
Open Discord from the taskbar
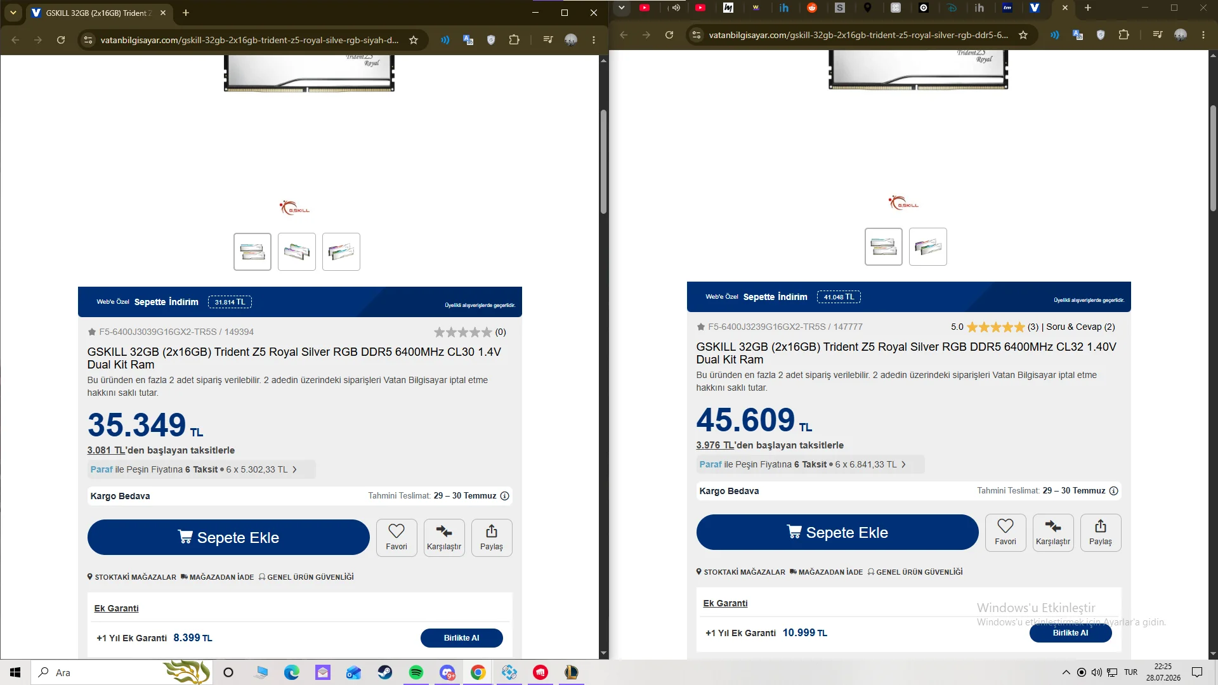click(447, 672)
